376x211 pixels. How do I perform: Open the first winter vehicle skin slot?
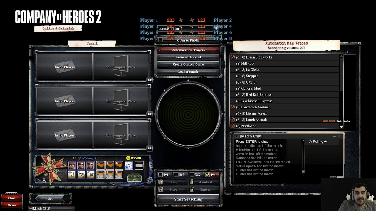[x=100, y=175]
